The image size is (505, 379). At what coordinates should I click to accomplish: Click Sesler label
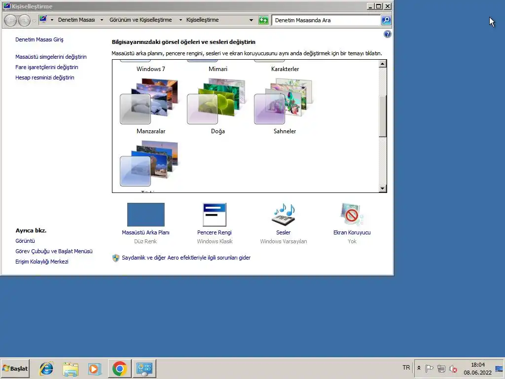(284, 232)
